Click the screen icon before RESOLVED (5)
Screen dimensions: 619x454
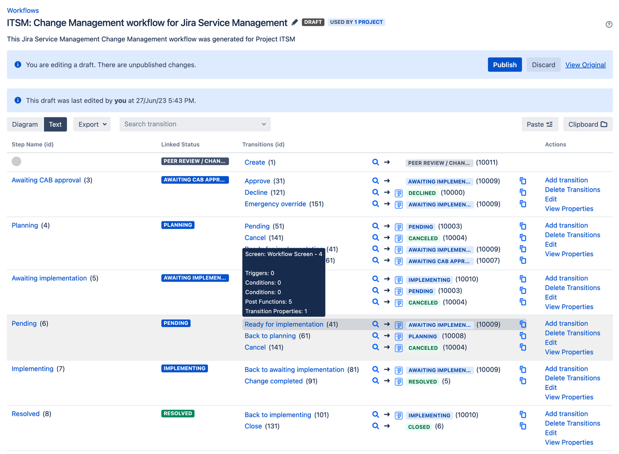(399, 381)
